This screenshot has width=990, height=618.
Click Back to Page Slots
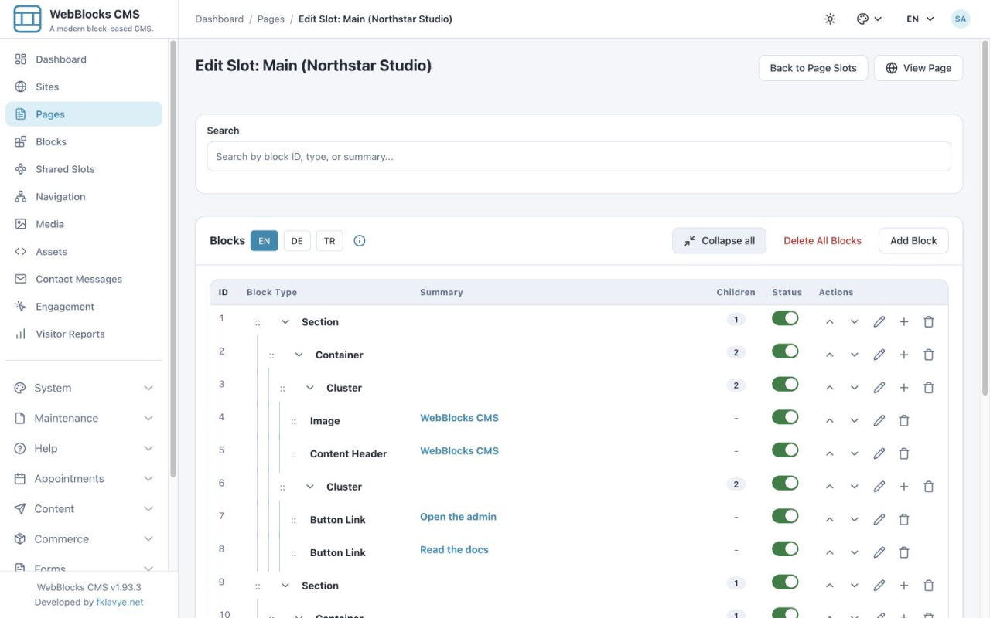[x=813, y=68]
